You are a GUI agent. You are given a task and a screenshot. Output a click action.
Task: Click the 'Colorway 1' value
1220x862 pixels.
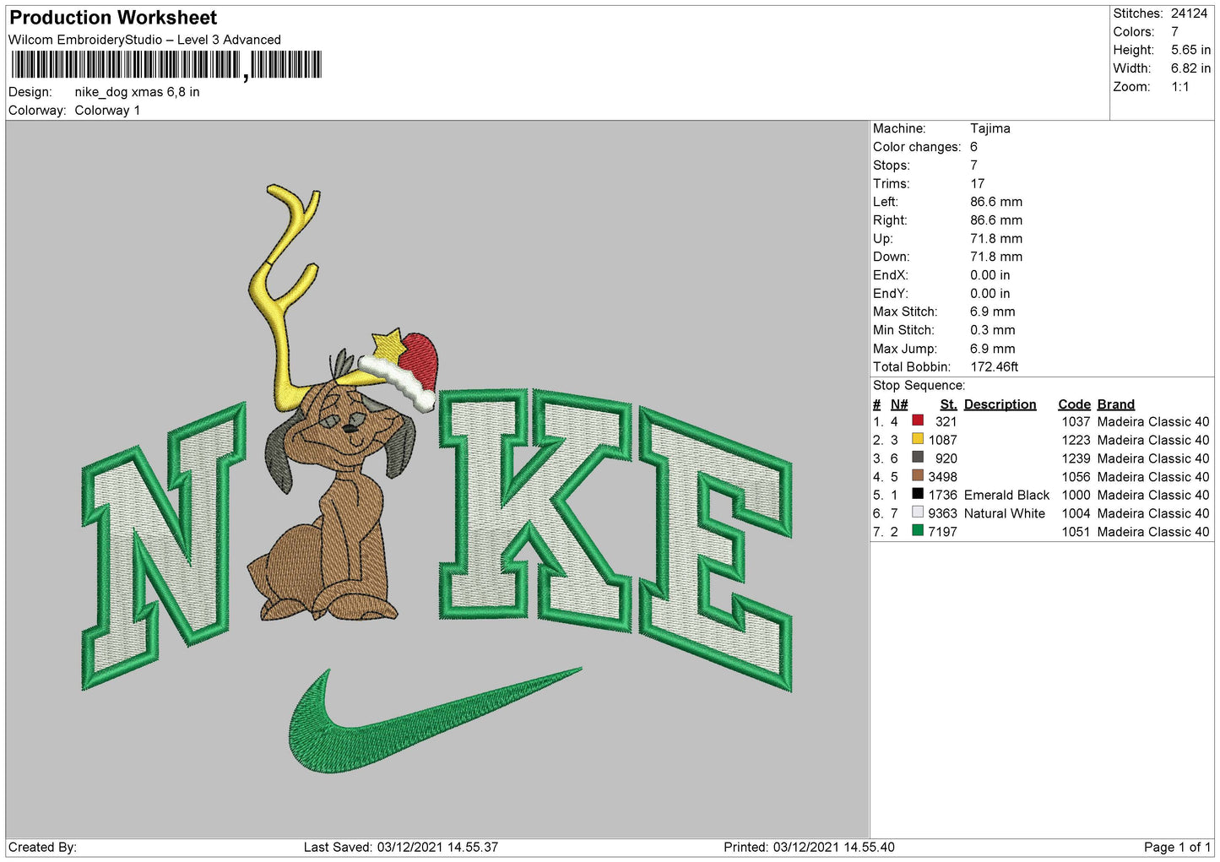107,111
